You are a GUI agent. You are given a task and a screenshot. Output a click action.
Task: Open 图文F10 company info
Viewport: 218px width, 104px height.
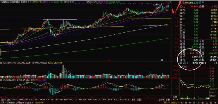pyautogui.click(x=167, y=103)
